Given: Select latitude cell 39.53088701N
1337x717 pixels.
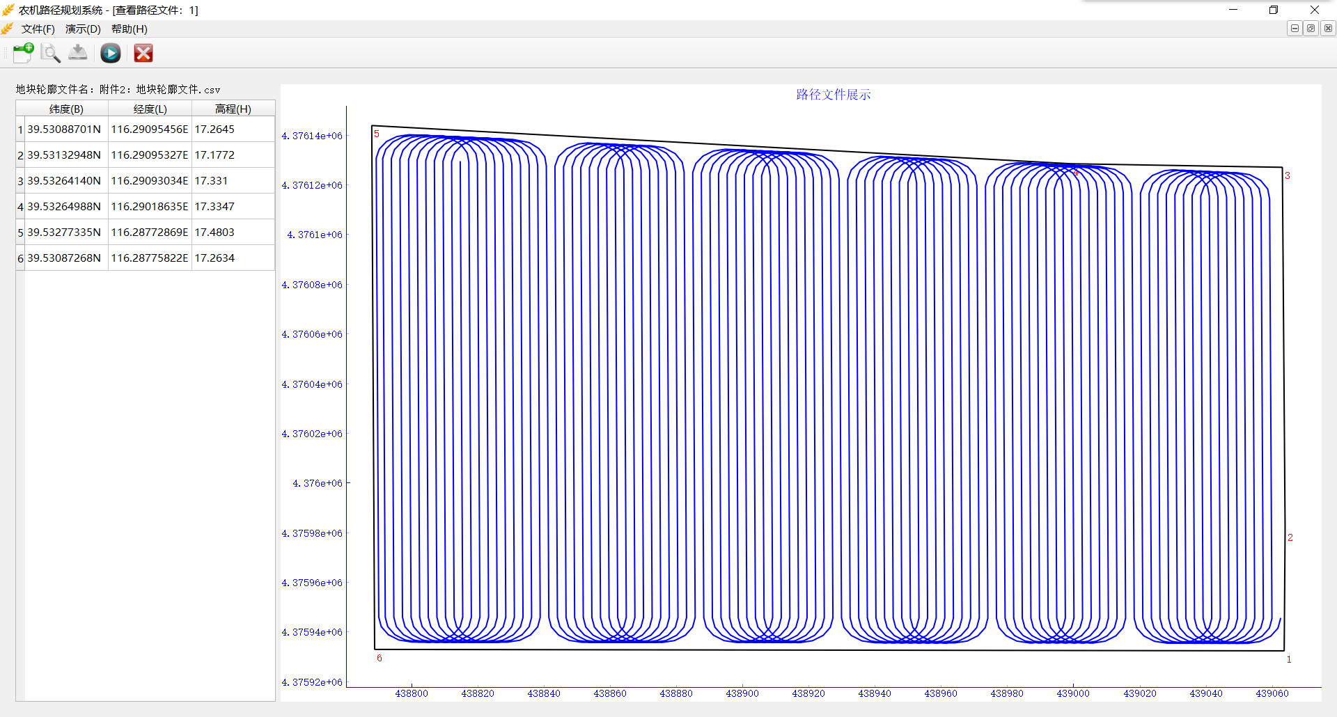Looking at the screenshot, I should [x=66, y=129].
